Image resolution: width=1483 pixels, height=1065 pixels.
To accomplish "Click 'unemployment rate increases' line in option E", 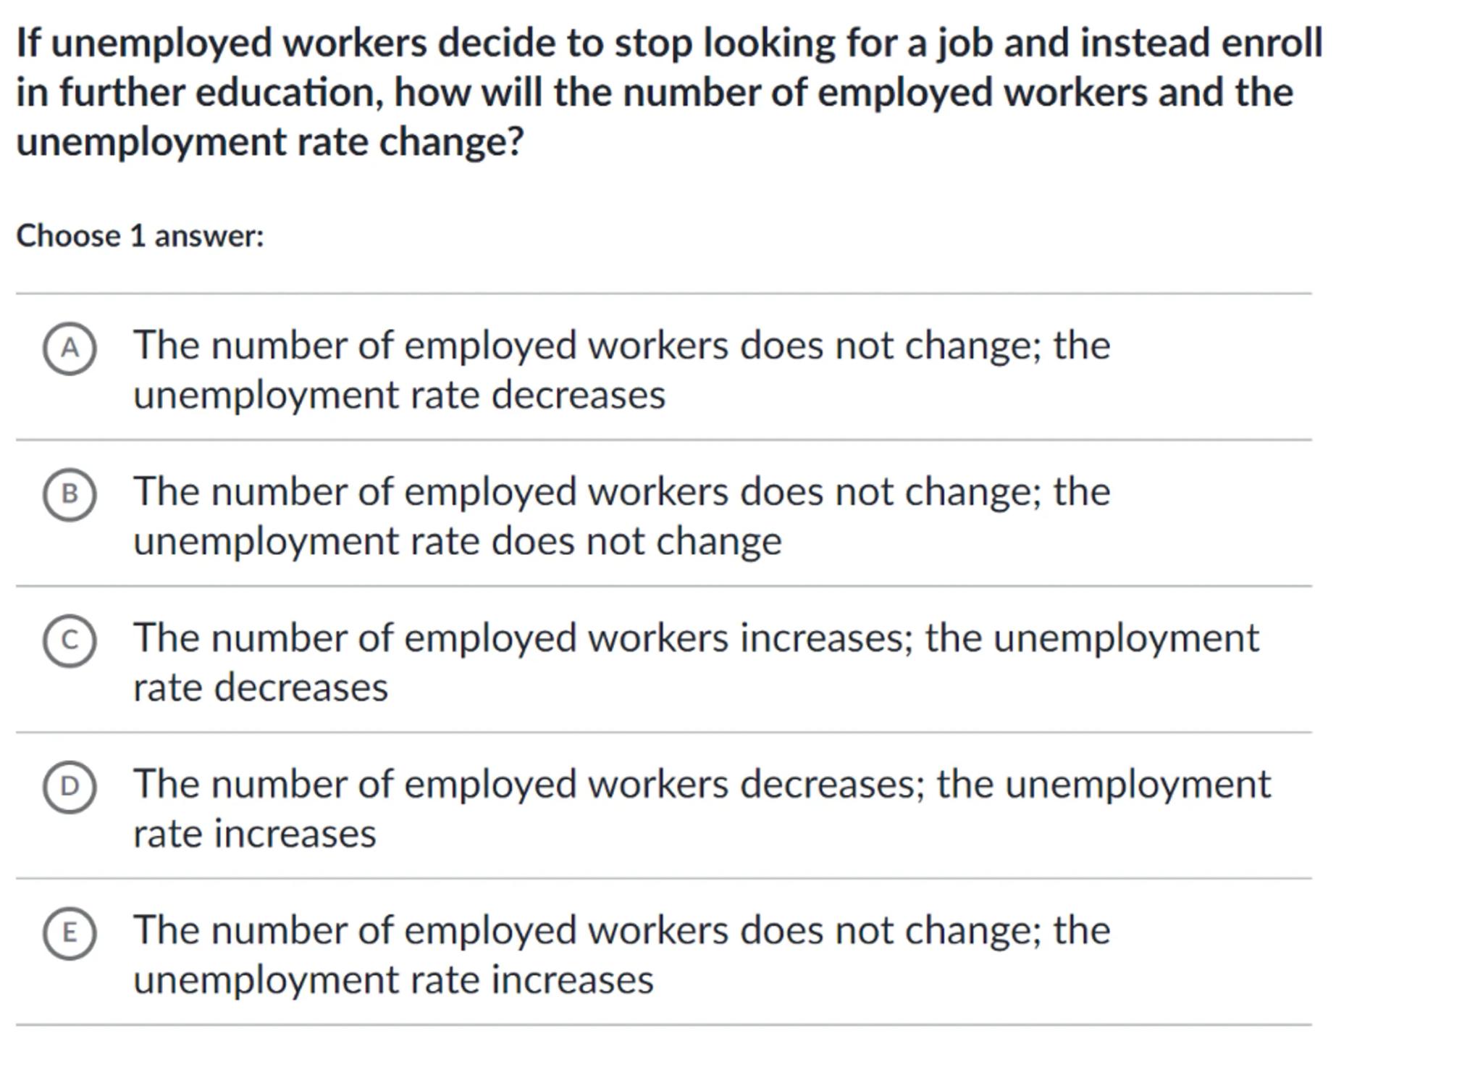I will coord(393,980).
